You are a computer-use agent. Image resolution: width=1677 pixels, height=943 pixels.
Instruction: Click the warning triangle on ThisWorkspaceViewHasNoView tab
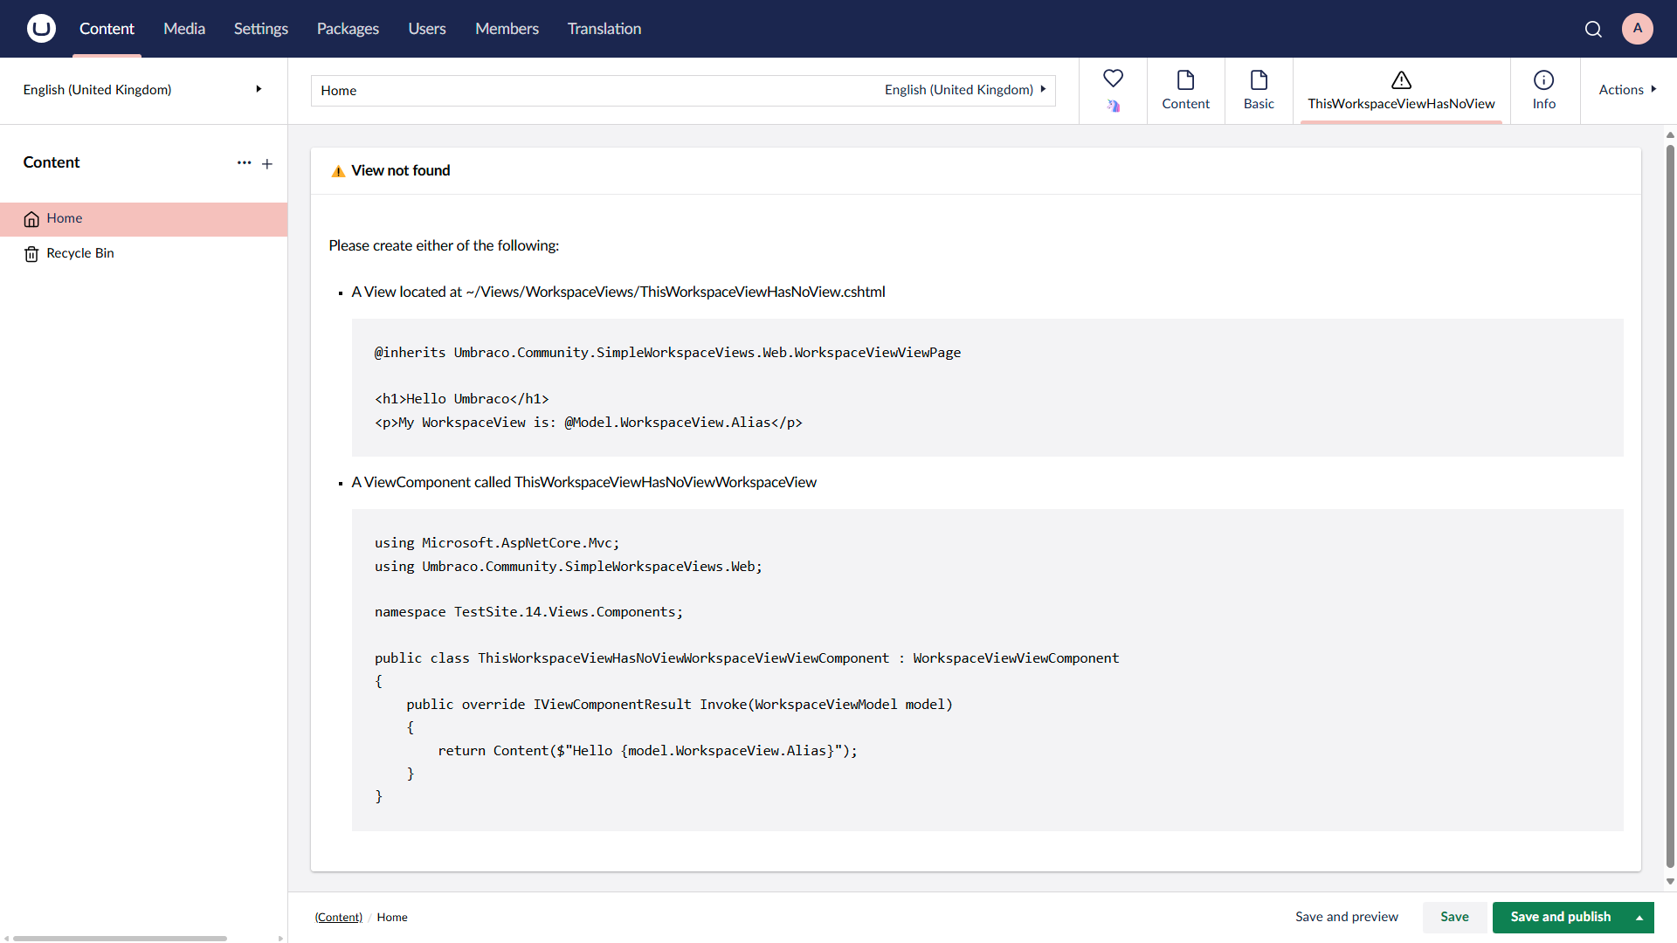tap(1401, 79)
